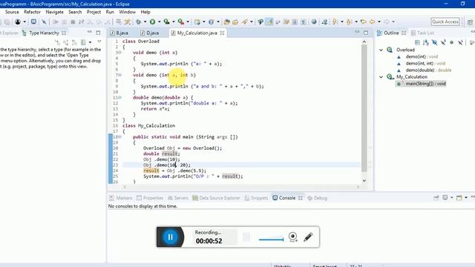Click the Coverage run icon in toolbar
The height and width of the screenshot is (267, 475).
[166, 22]
